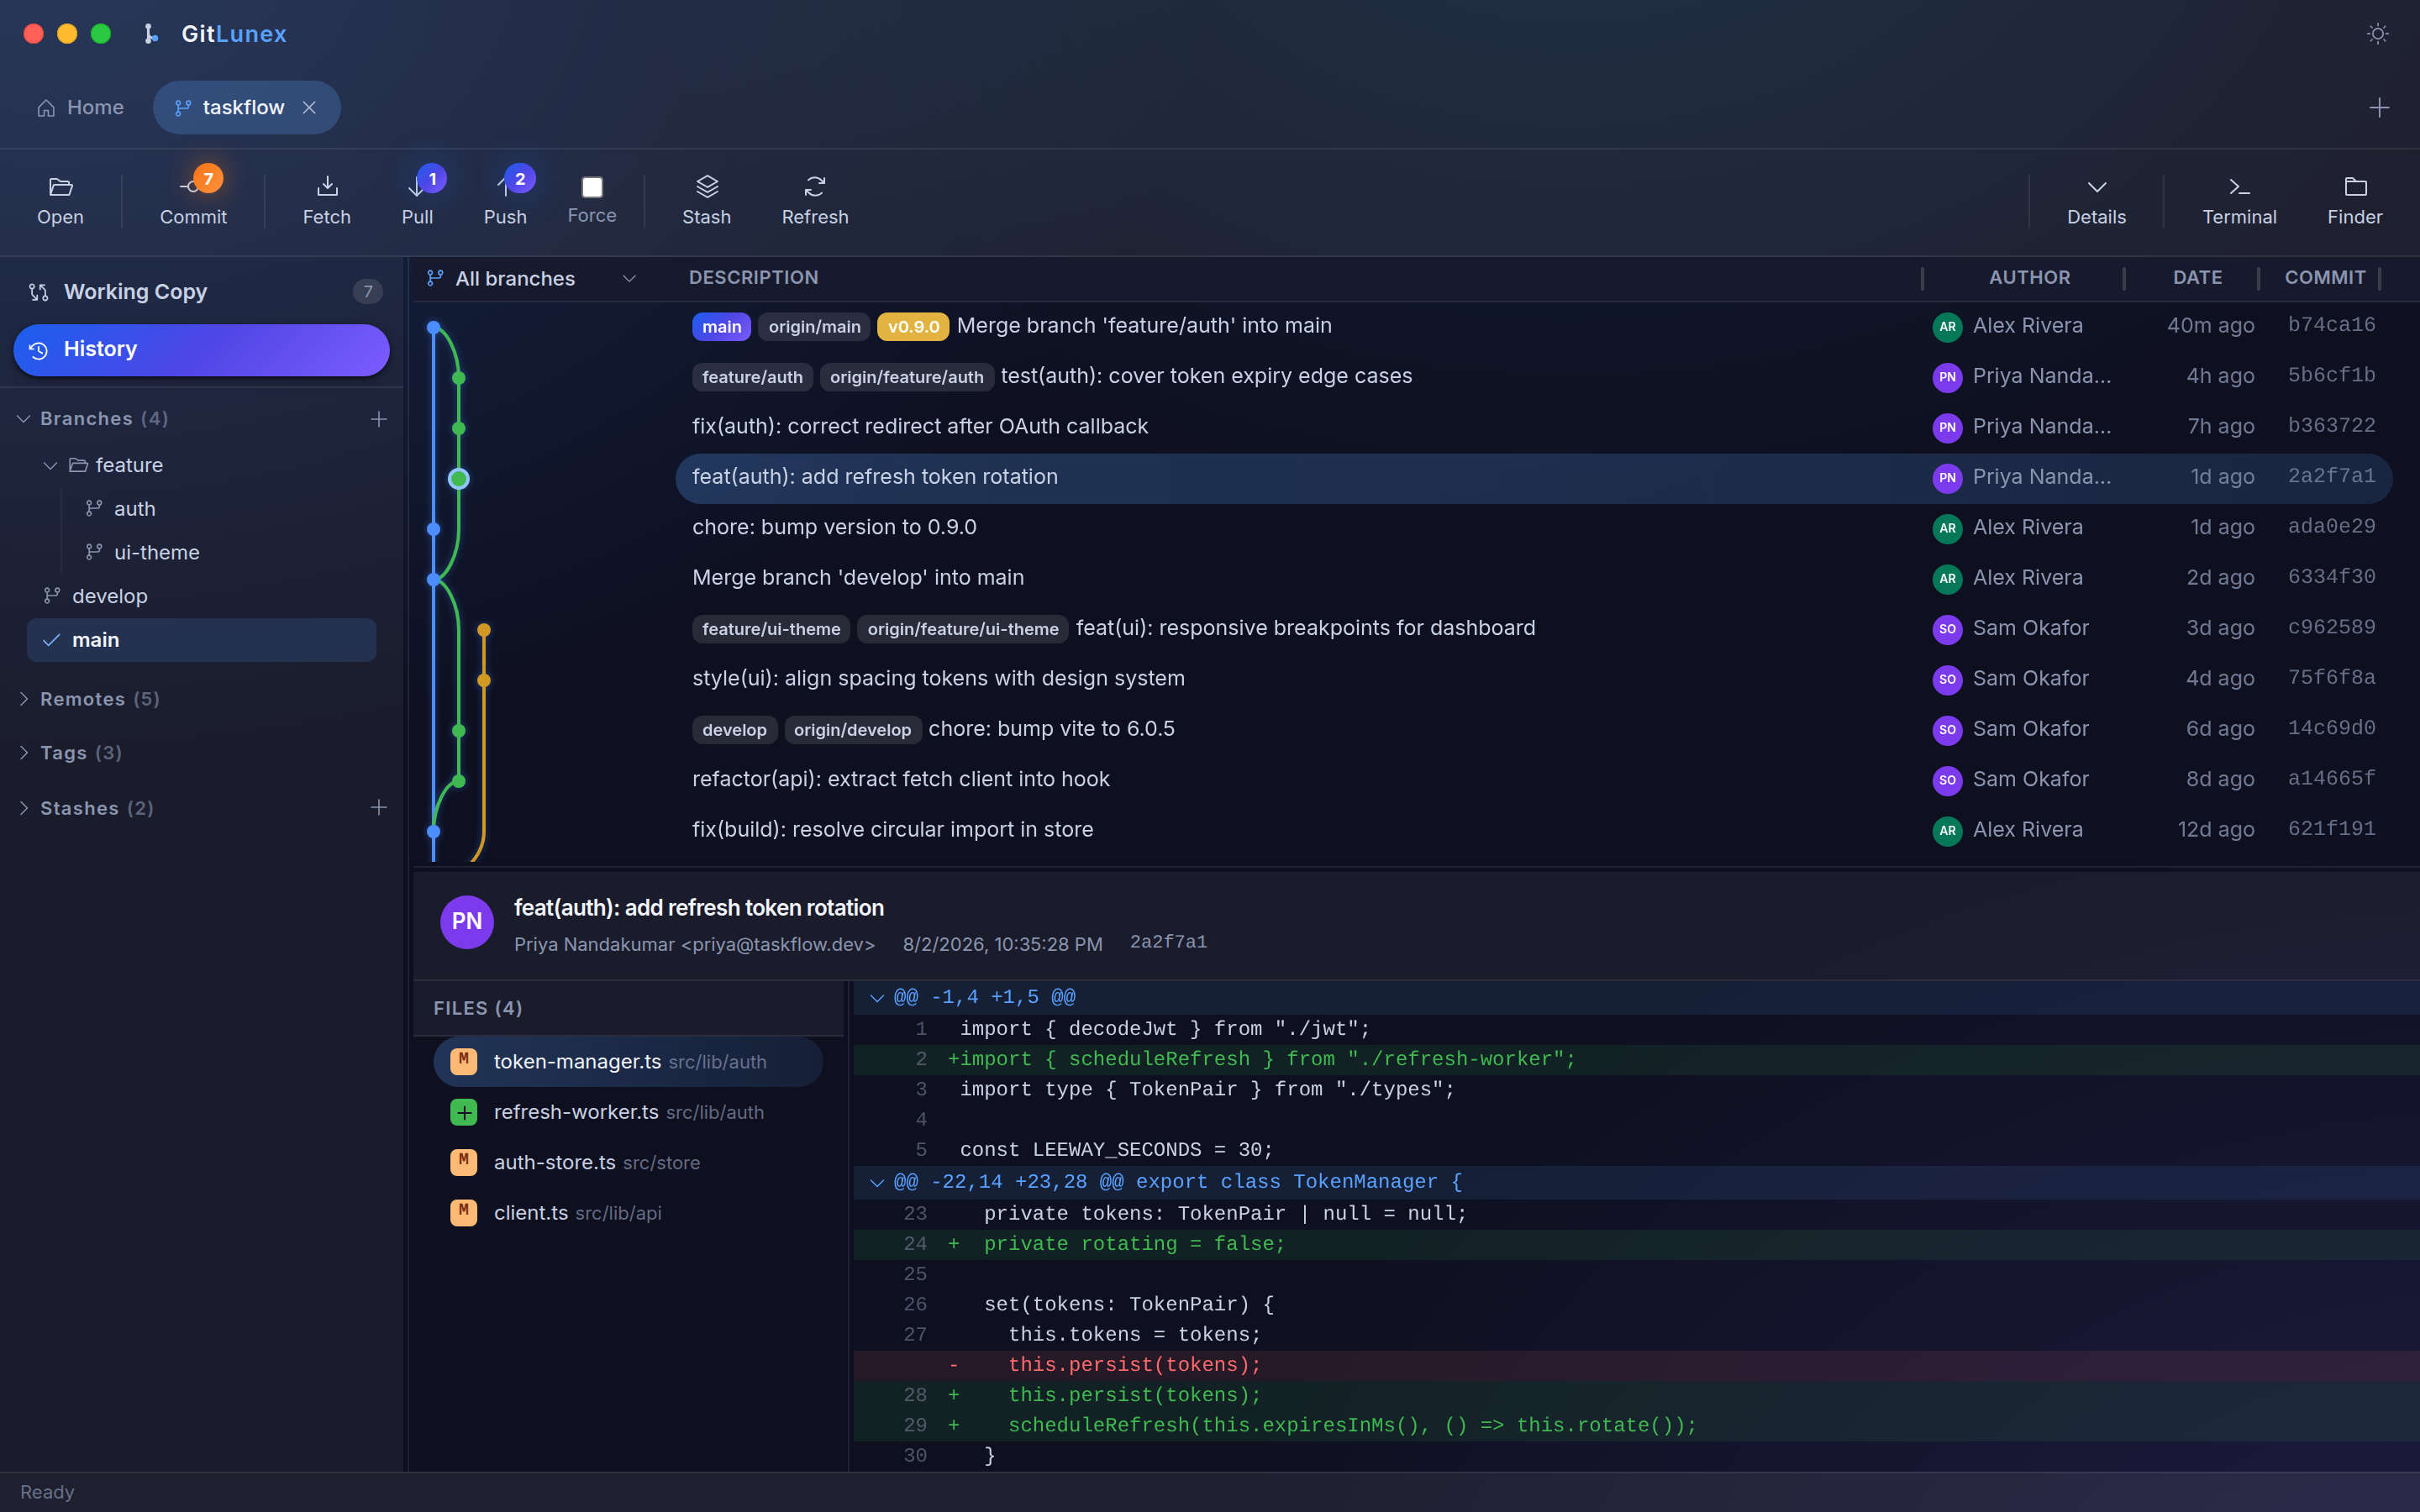The height and width of the screenshot is (1512, 2420).
Task: Click the origin/main branch label
Action: (x=814, y=327)
